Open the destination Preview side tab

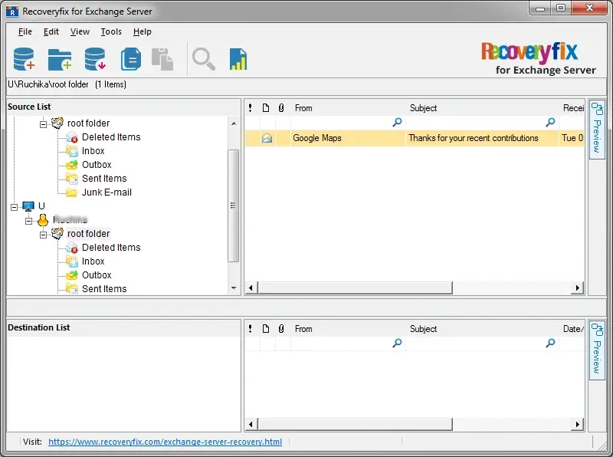[597, 350]
